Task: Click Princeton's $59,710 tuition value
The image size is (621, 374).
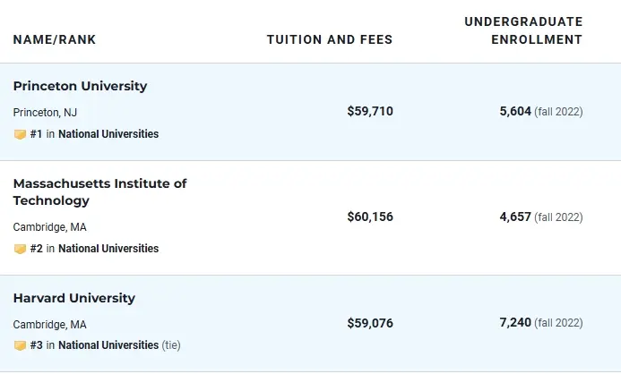Action: coord(370,112)
